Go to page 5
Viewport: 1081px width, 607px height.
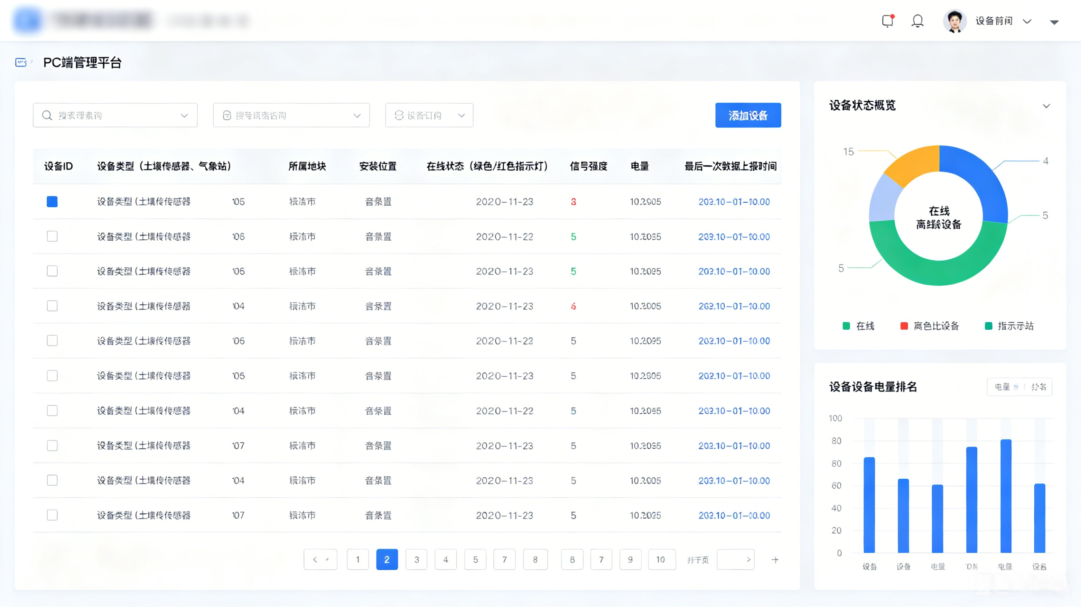(475, 559)
